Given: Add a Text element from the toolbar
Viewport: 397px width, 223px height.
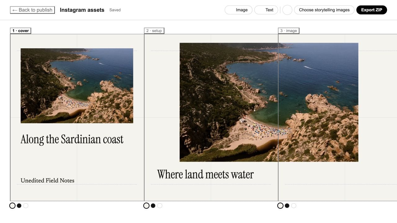Looking at the screenshot, I should click(266, 10).
